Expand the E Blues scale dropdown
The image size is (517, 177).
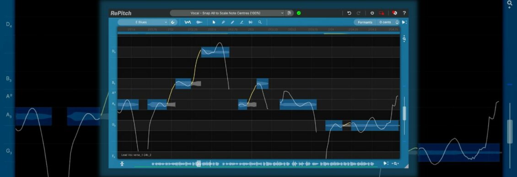click(143, 22)
